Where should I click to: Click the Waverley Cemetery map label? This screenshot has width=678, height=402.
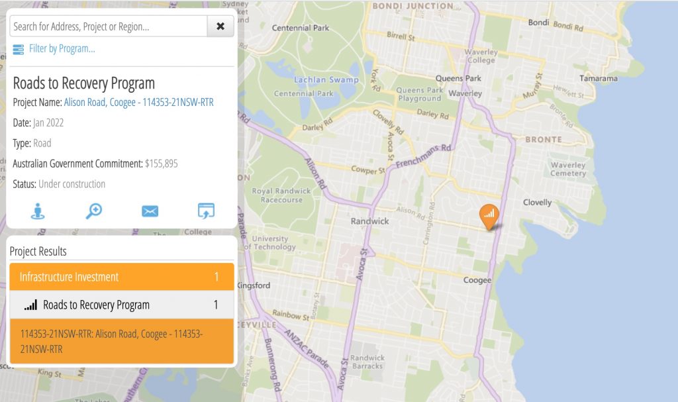568,170
